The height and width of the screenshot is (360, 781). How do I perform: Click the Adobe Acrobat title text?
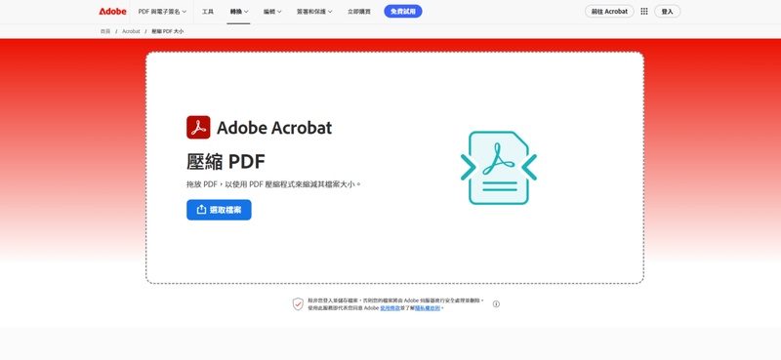[274, 128]
